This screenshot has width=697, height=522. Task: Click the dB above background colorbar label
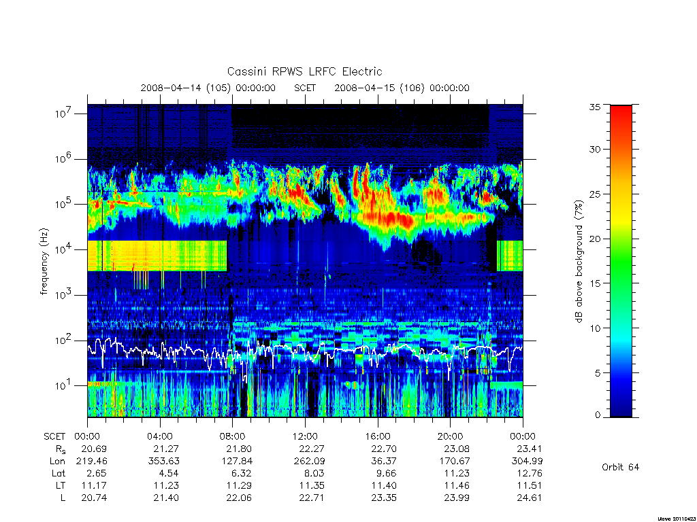579,262
